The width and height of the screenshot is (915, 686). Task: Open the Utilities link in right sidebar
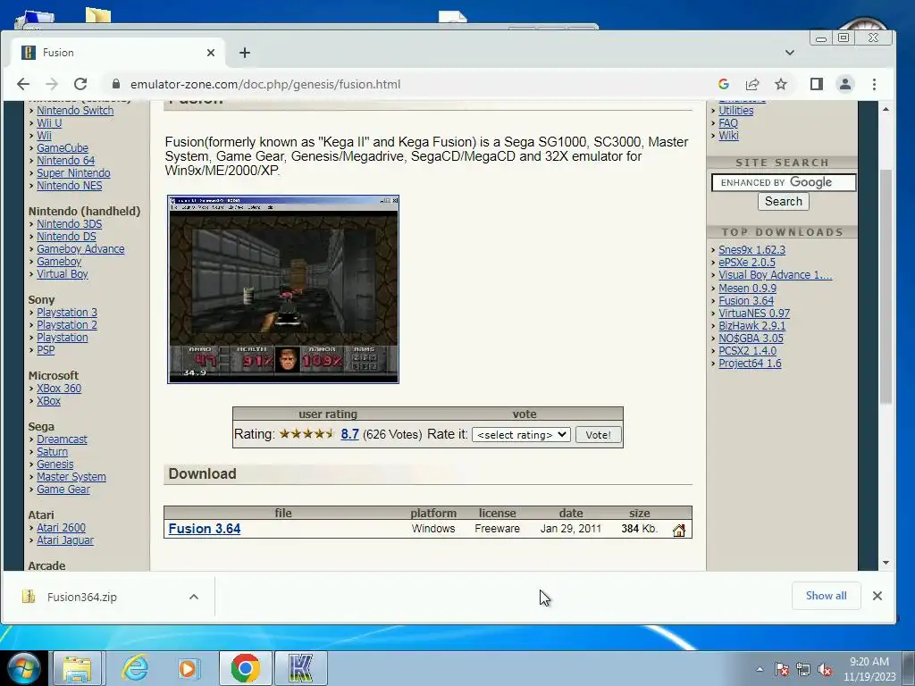[x=736, y=110]
